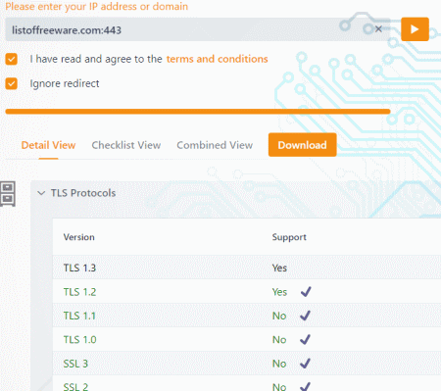441x391 pixels.
Task: Switch to the Checklist View tab
Action: 126,145
